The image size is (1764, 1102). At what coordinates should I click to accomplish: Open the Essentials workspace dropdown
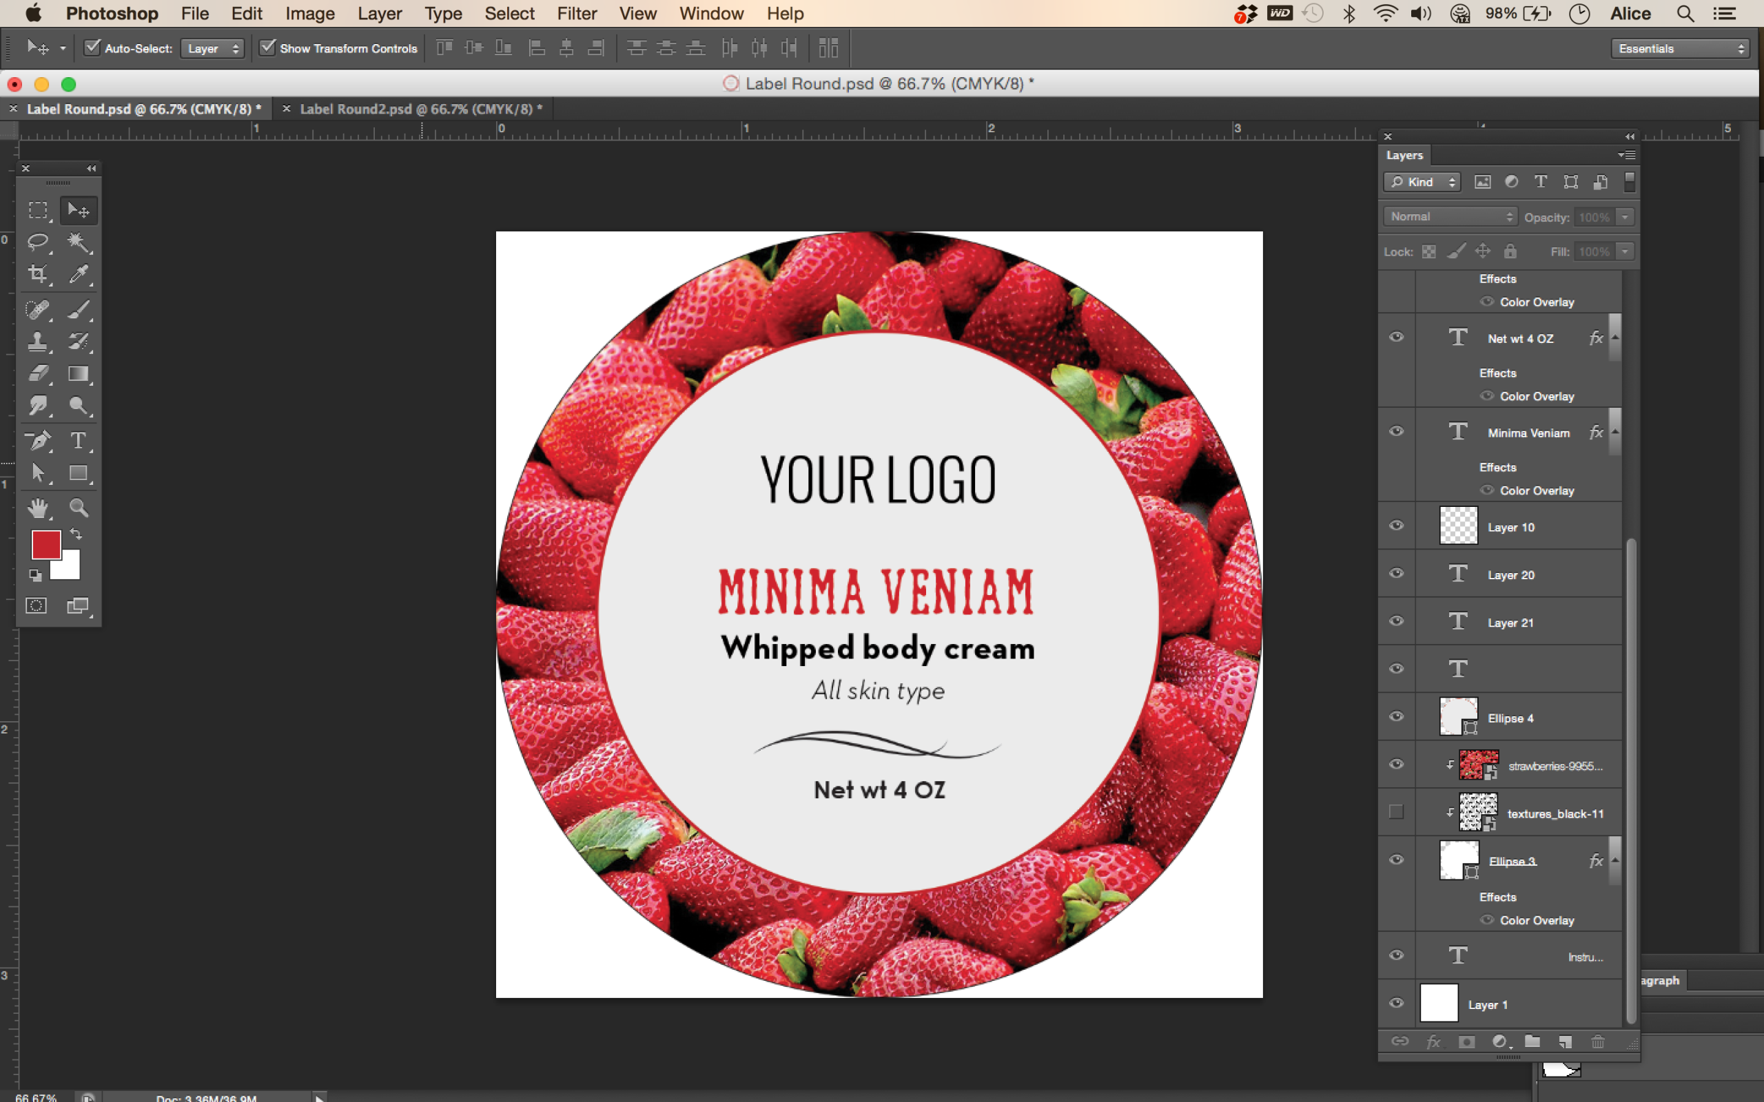pos(1680,48)
